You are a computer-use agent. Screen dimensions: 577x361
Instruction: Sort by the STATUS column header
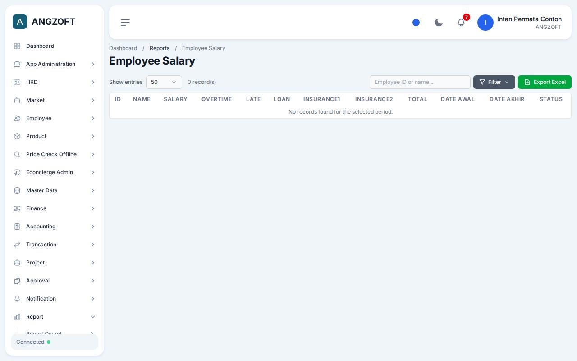pos(551,99)
